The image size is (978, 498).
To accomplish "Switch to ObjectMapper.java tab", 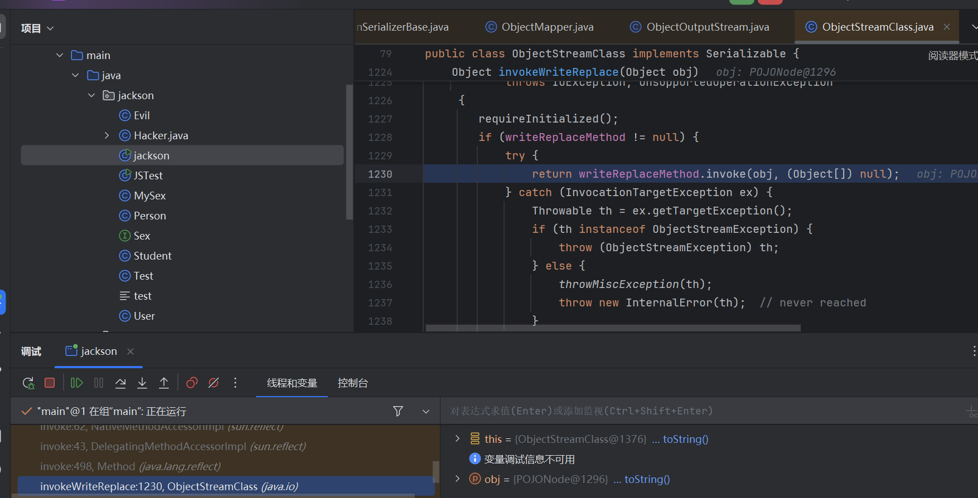I will [540, 27].
